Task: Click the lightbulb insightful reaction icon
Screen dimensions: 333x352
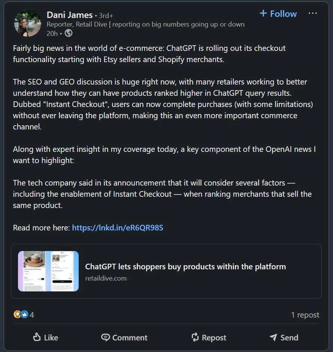Action: tap(17, 314)
